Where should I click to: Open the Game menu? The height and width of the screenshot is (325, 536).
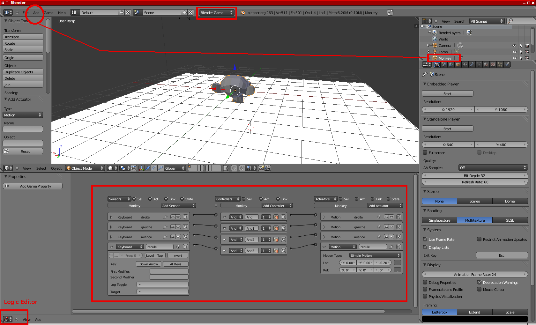(48, 13)
